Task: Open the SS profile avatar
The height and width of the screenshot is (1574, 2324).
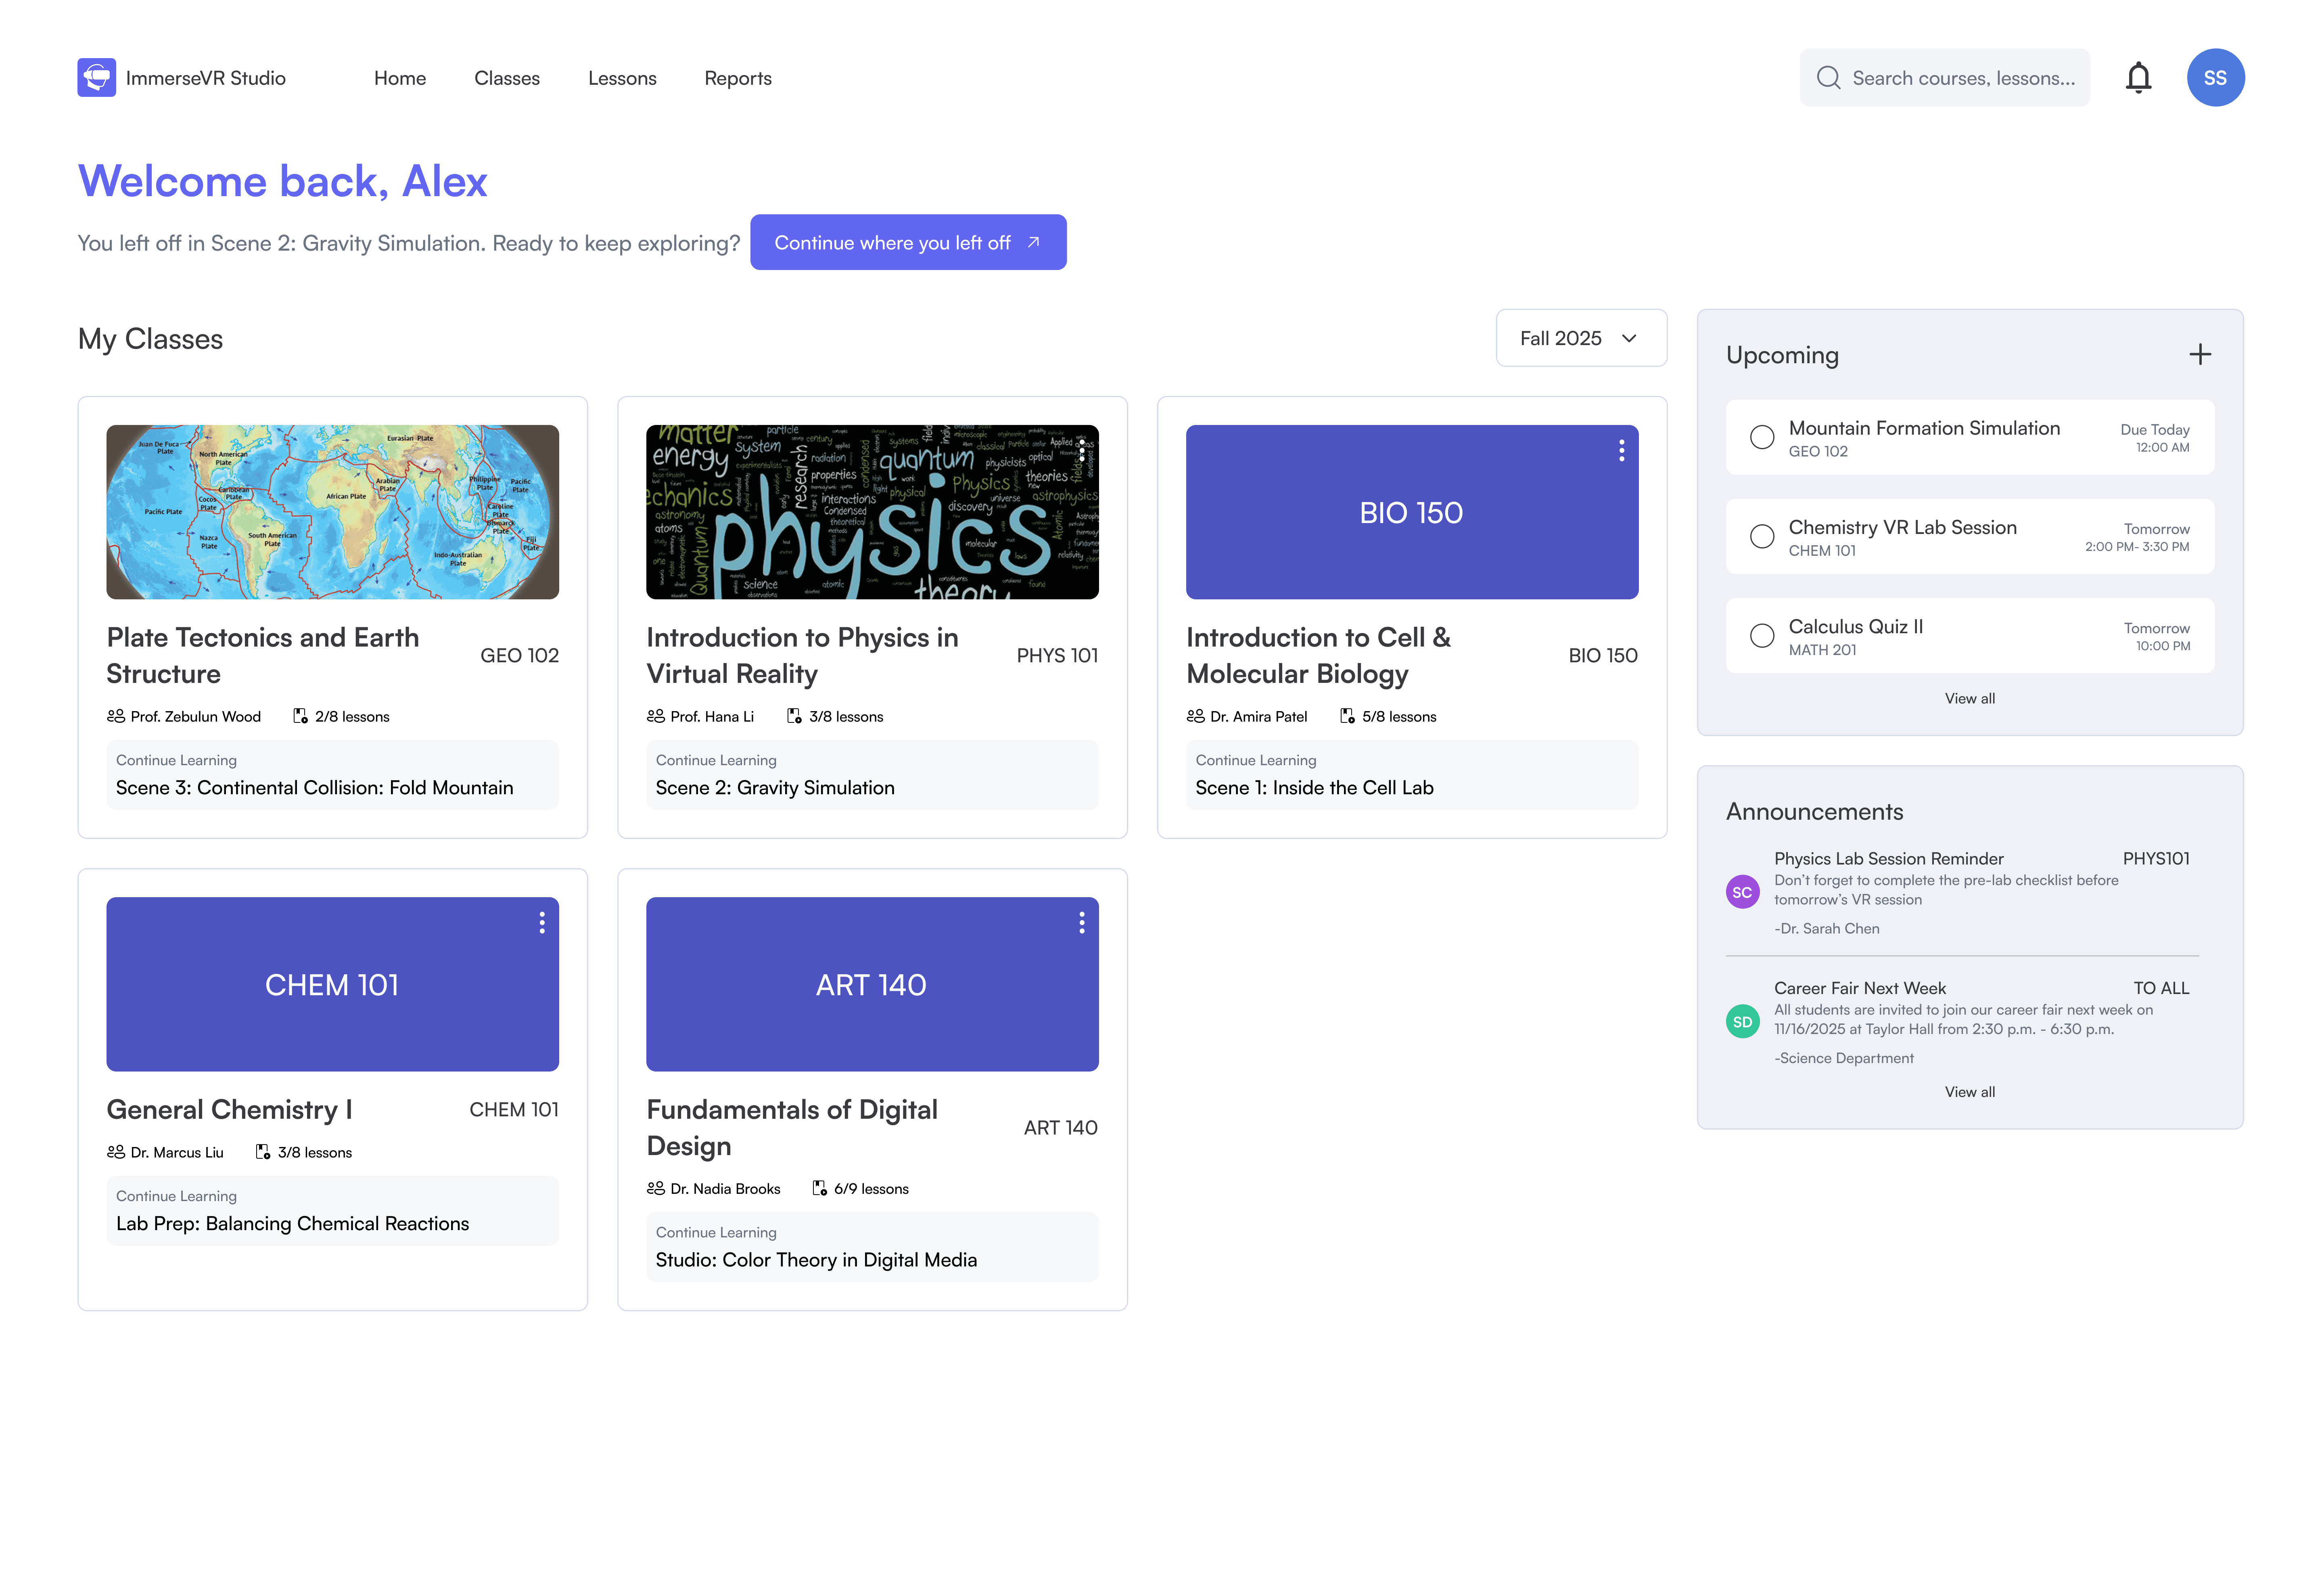Action: point(2215,78)
